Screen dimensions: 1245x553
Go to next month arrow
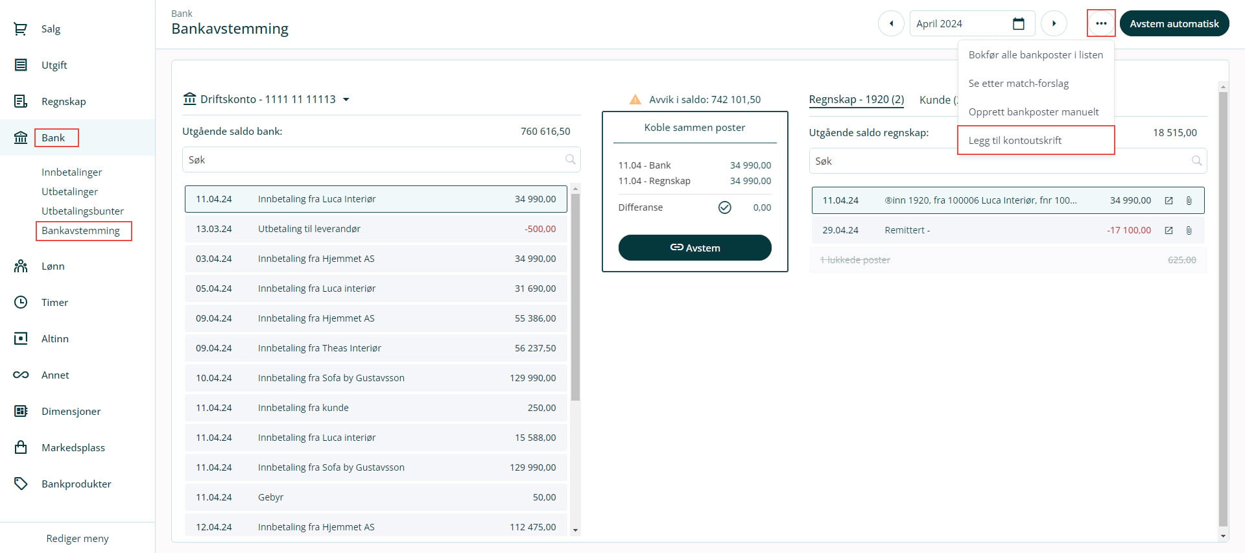1054,24
